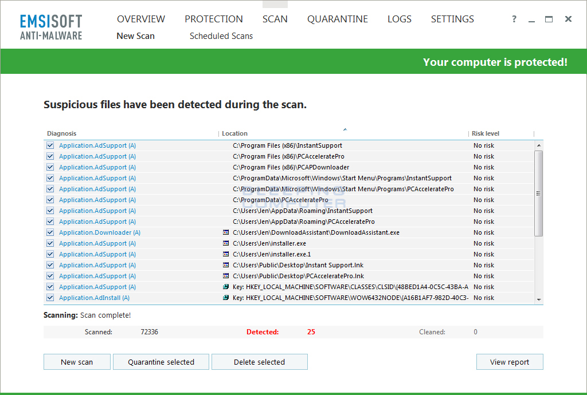Click the executable icon beside DownloadAssistant.exe
The image size is (587, 395).
[225, 232]
